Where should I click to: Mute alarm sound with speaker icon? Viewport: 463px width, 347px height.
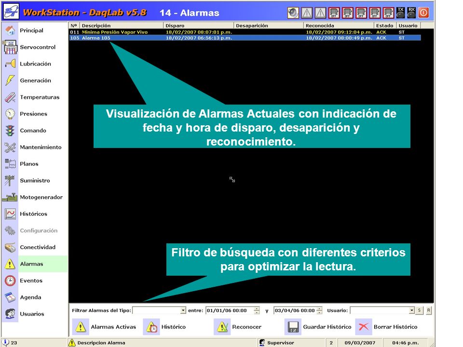tap(293, 13)
